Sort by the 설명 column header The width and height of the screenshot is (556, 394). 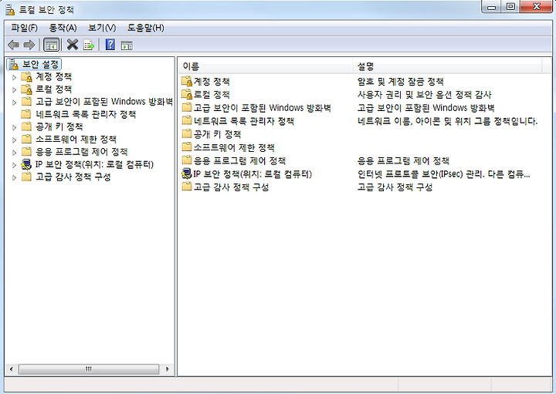coord(447,66)
